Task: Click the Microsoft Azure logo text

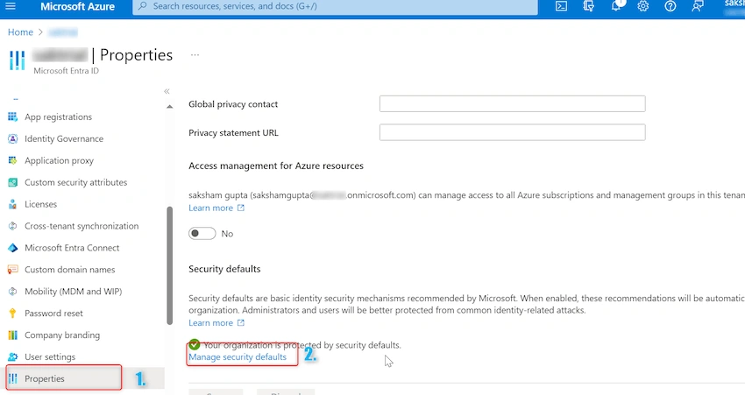Action: click(77, 7)
